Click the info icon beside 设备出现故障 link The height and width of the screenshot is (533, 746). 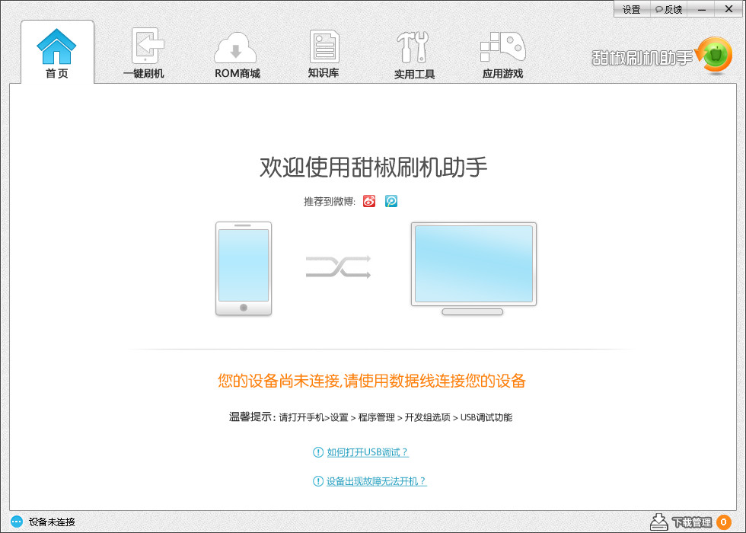pyautogui.click(x=318, y=481)
